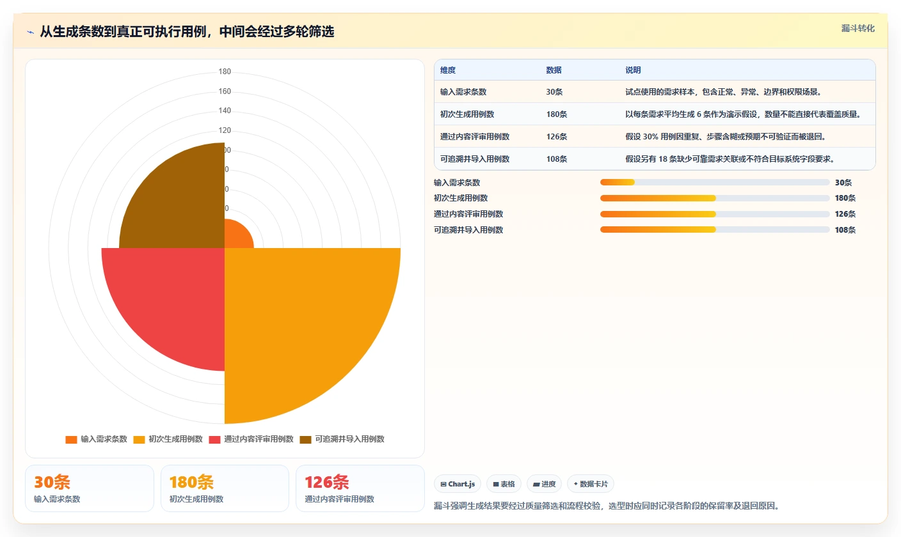The image size is (901, 537).
Task: Click the 108条 progress bar value
Action: (x=845, y=230)
